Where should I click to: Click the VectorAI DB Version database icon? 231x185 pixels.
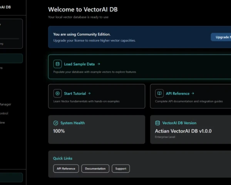tap(157, 123)
